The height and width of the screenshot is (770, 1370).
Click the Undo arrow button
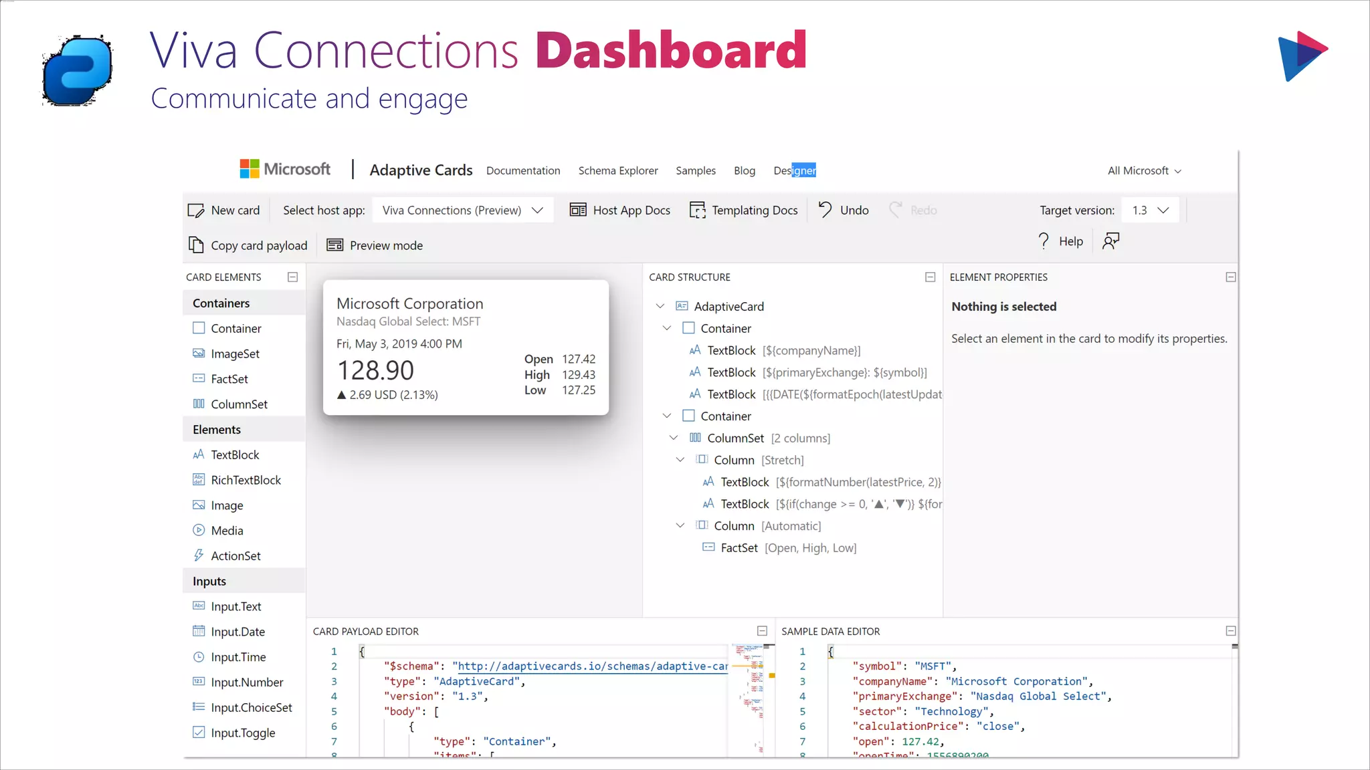[825, 210]
